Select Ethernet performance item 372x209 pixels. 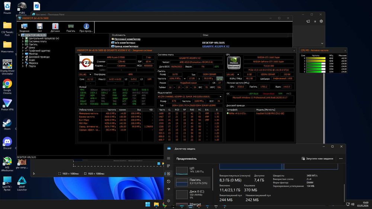[193, 204]
